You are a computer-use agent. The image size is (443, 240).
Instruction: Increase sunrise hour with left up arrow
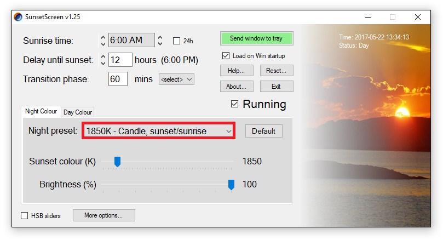(103, 37)
